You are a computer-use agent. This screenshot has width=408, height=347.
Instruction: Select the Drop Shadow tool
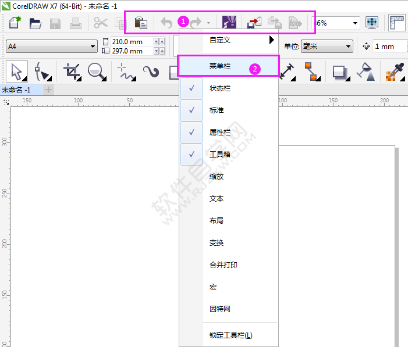pos(340,72)
